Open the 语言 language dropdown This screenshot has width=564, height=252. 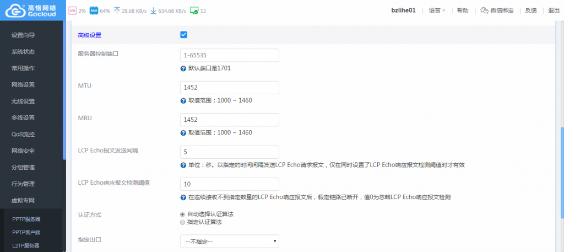pos(437,10)
